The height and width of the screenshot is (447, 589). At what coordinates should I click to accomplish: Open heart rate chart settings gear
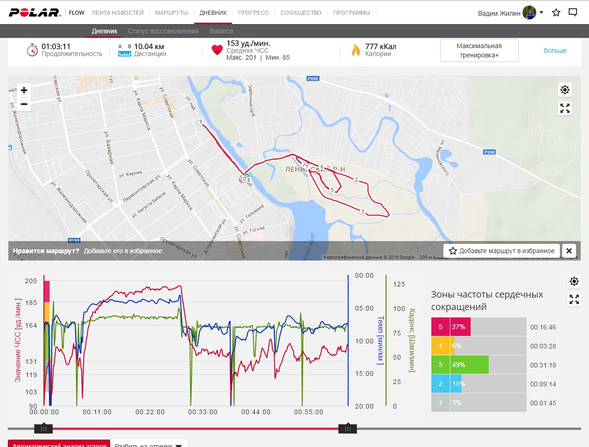574,281
